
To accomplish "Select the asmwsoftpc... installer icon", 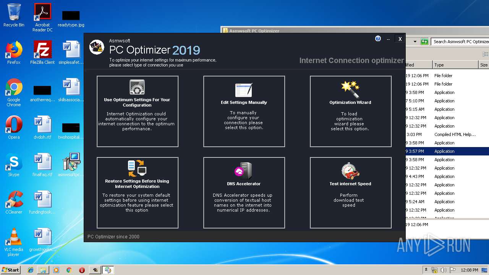I will coord(71,165).
